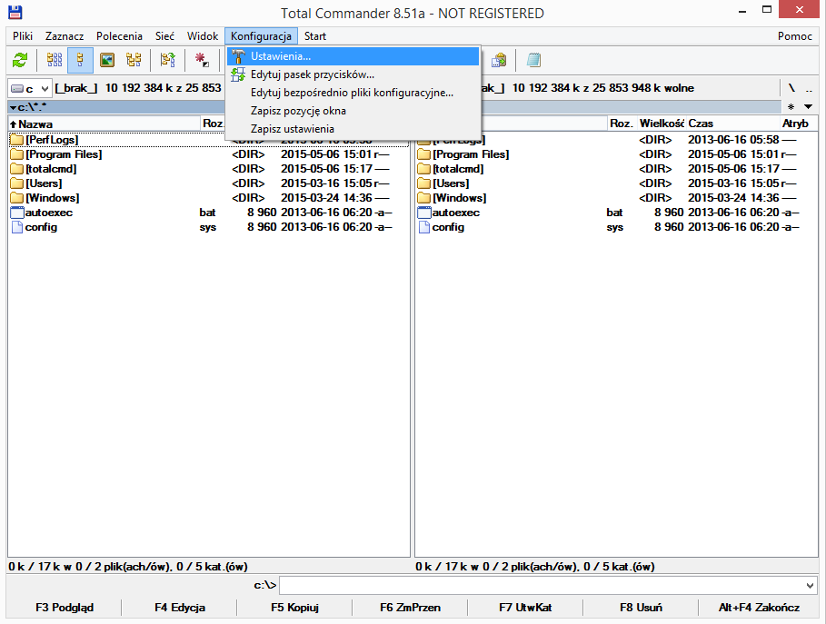The image size is (826, 624).
Task: Click the F5 Kopiuj button
Action: pos(295,607)
